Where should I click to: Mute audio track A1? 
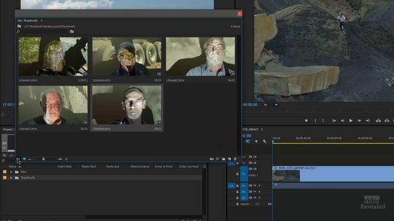point(254,185)
